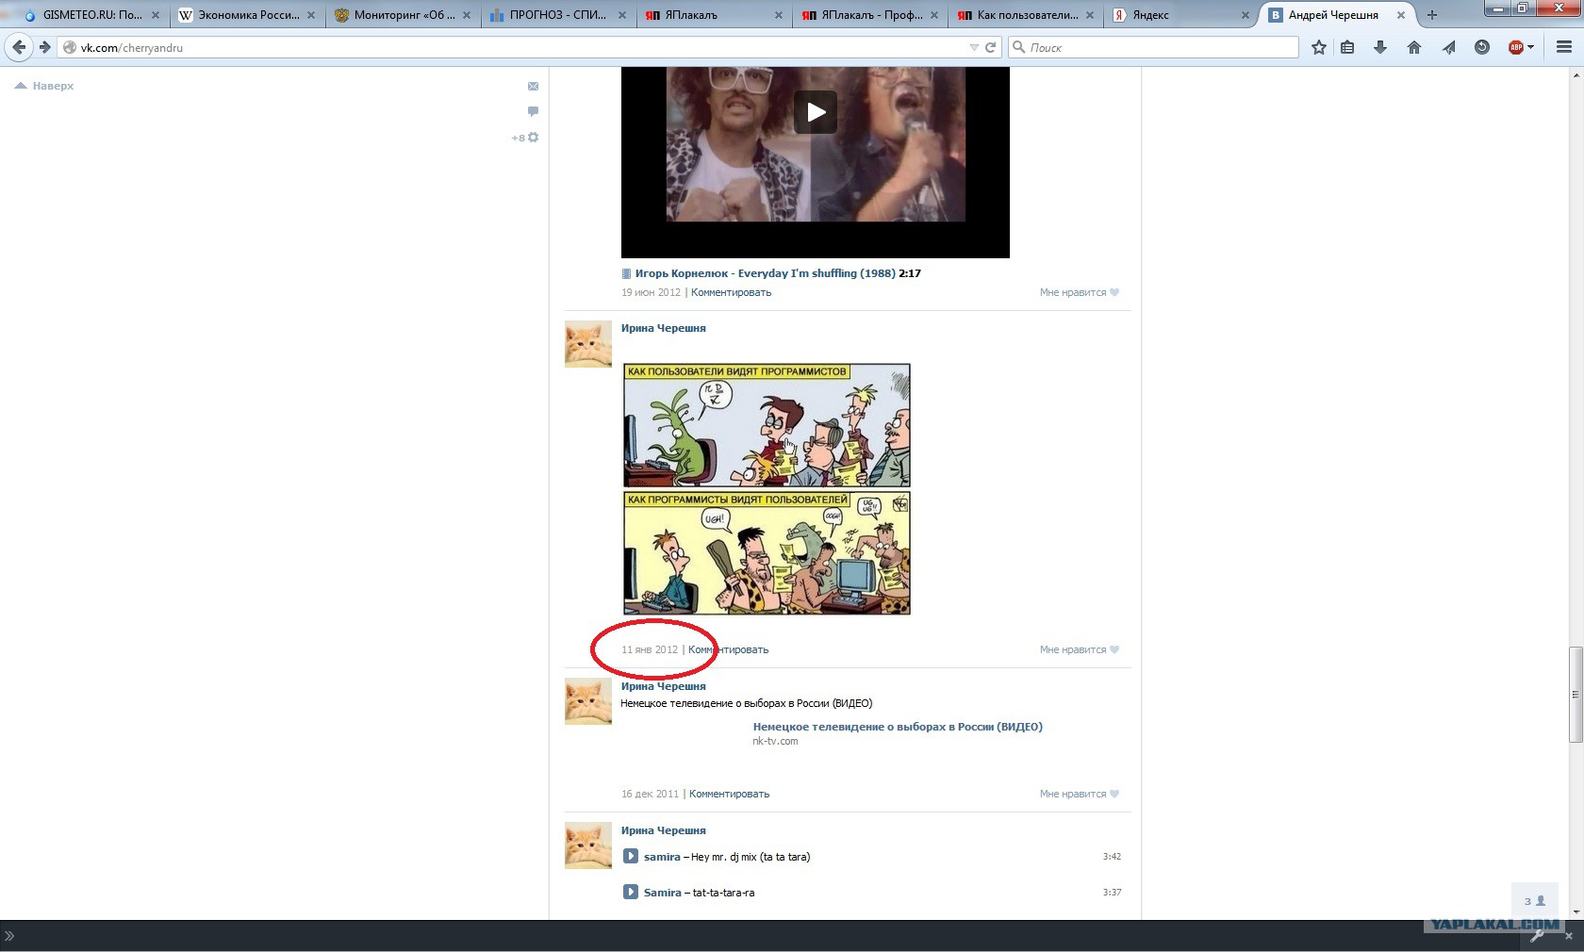Comment on the 19 июн 2012 post
This screenshot has height=952, width=1584.
[731, 292]
